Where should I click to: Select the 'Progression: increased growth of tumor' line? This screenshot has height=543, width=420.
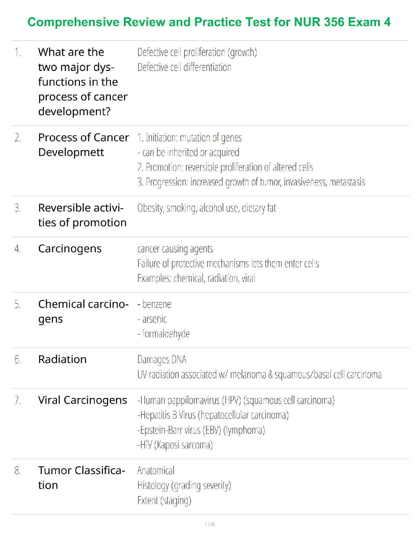point(251,182)
